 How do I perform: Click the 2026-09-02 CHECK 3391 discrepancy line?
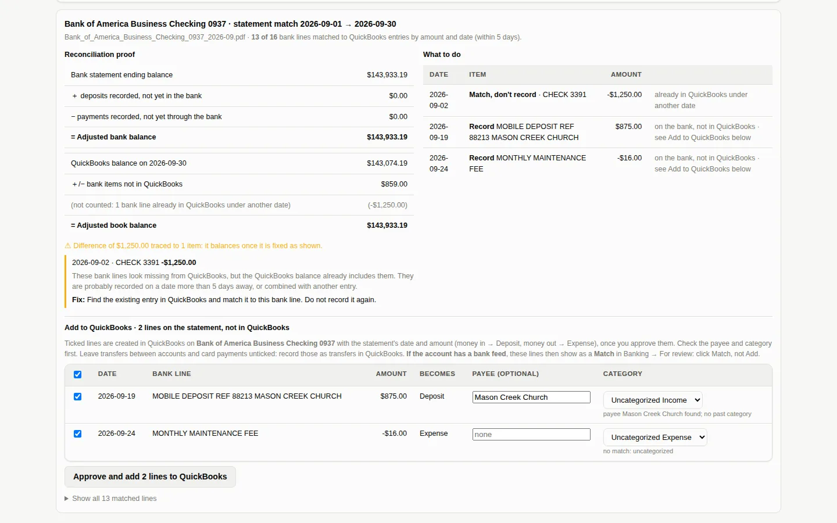click(134, 263)
